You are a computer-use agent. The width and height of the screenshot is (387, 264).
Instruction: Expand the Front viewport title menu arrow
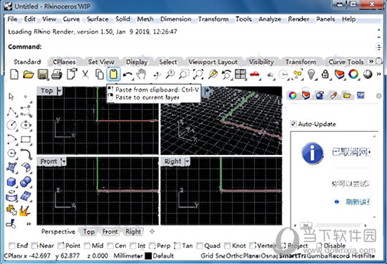coord(63,161)
